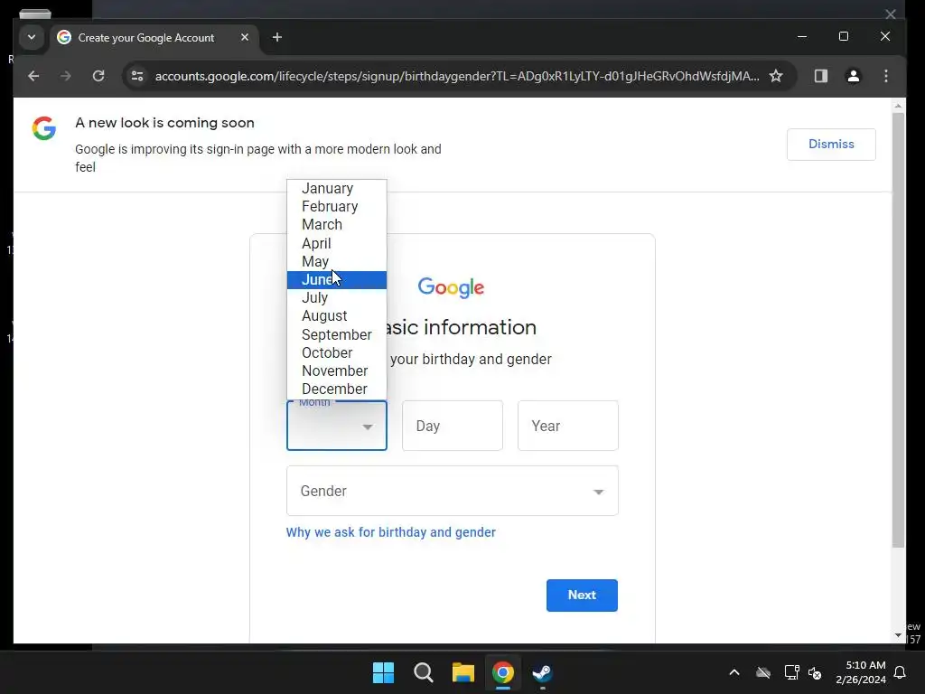Image resolution: width=925 pixels, height=694 pixels.
Task: Click the Day input field
Action: pos(453,426)
